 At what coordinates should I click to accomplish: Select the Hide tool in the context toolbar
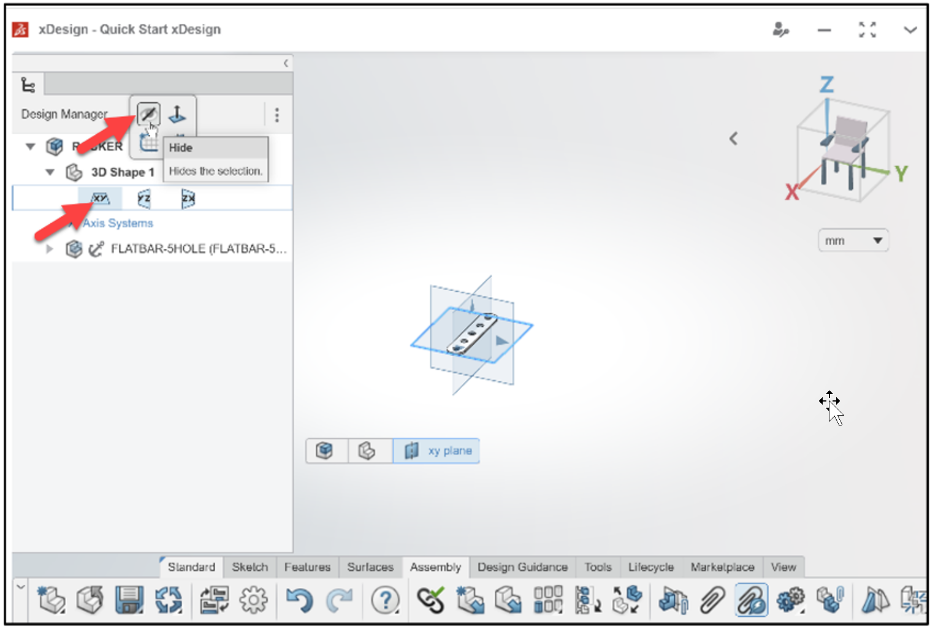pyautogui.click(x=148, y=113)
